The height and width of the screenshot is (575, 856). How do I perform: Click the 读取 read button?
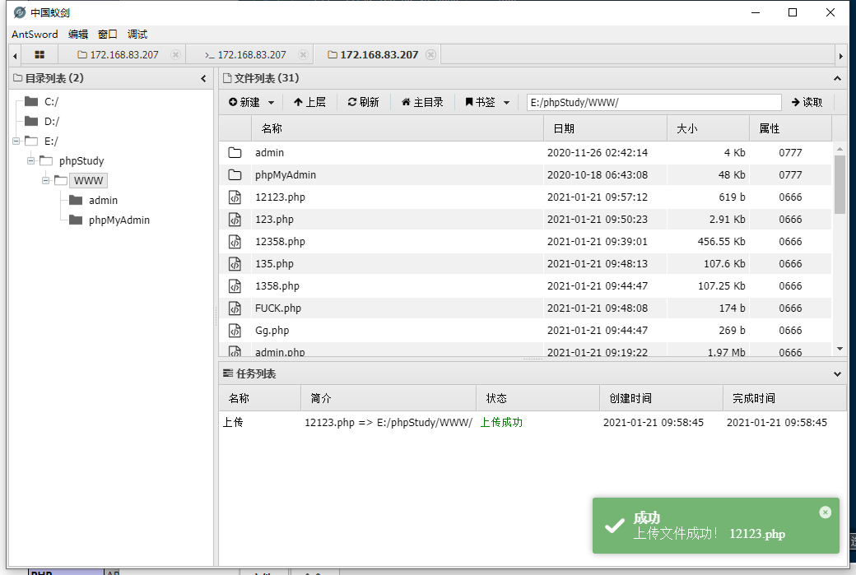point(807,102)
